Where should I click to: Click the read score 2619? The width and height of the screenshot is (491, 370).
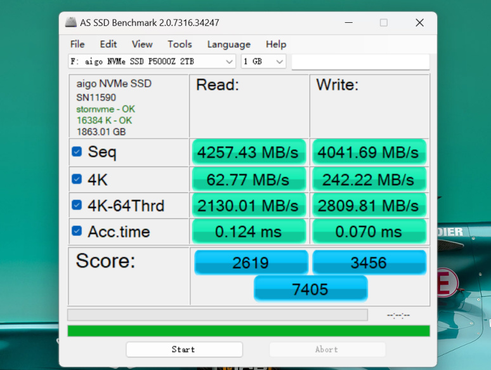pos(251,262)
